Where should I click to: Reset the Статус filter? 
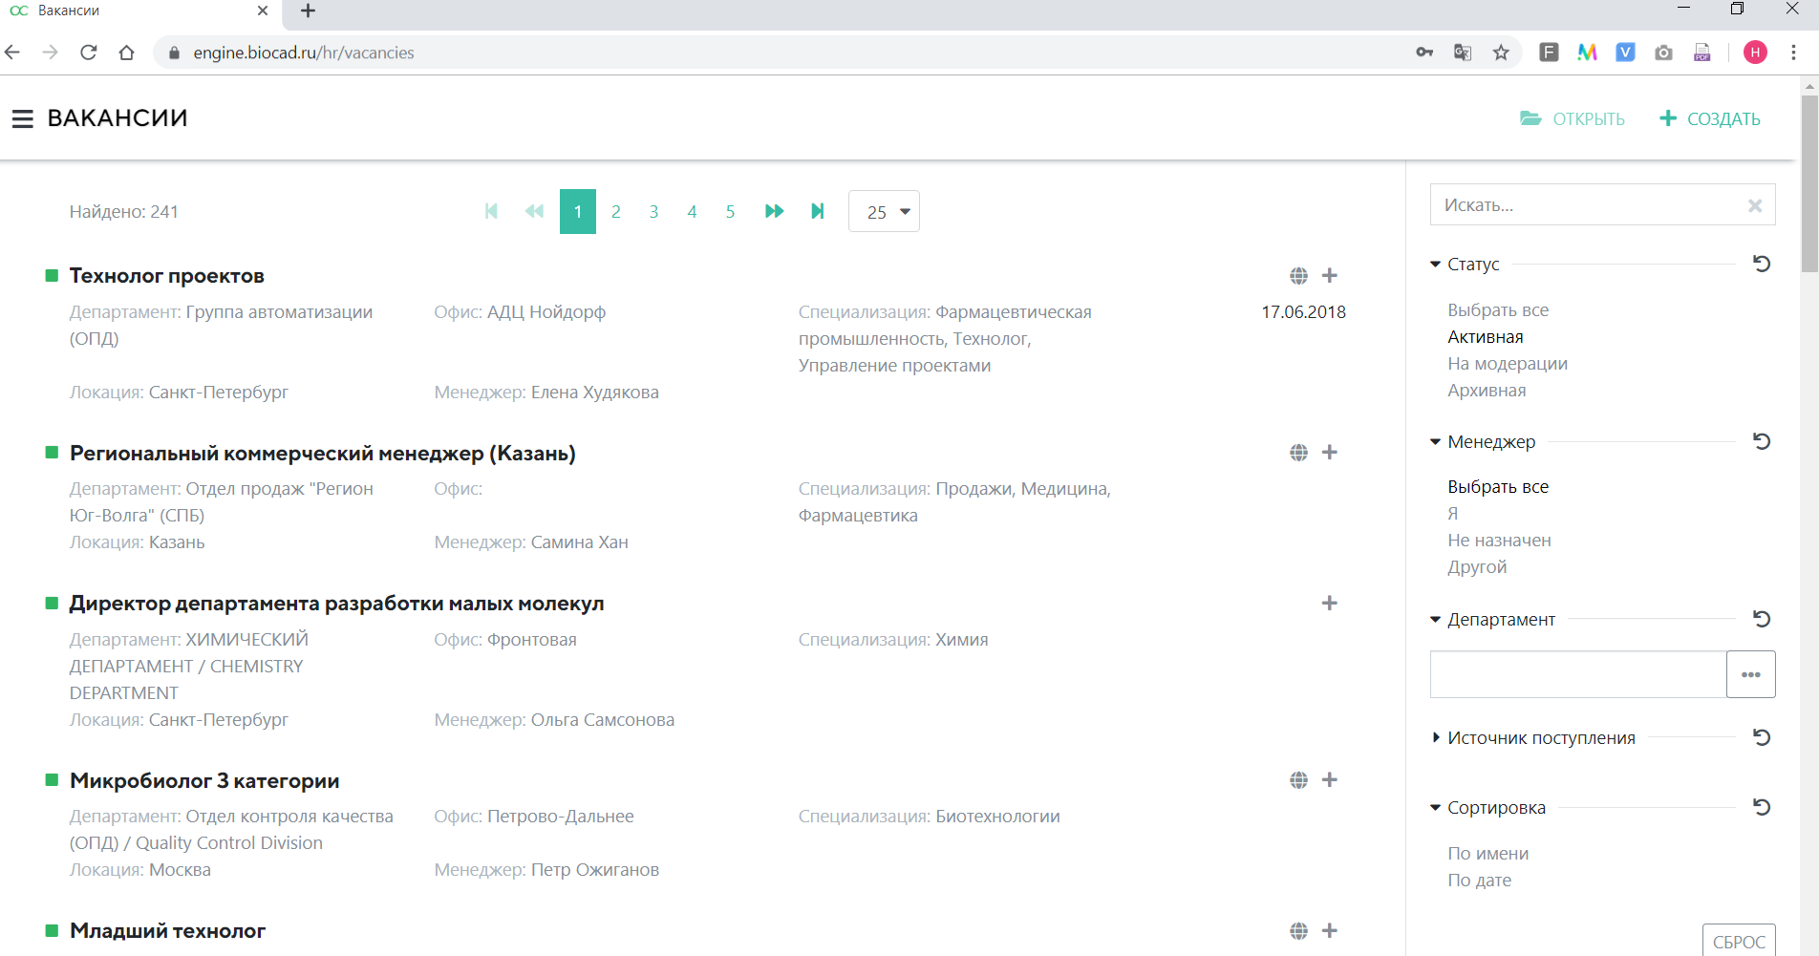(1762, 265)
